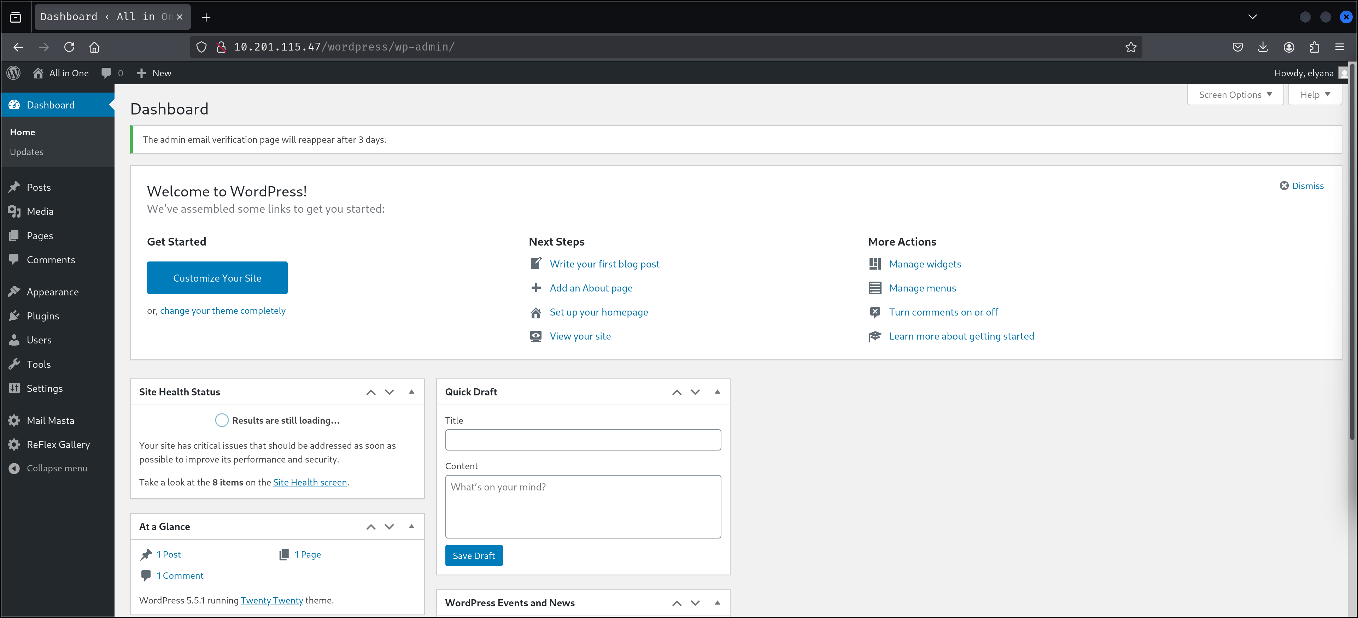1358x618 pixels.
Task: Open the comments bubble icon in admin bar
Action: click(x=106, y=73)
